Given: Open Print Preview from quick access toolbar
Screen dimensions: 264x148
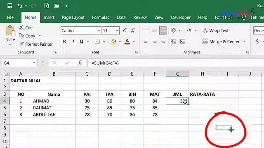Looking at the screenshot, I should point(47,6).
